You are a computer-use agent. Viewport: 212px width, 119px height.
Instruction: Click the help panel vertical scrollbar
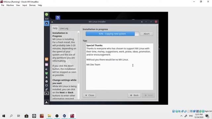point(78,58)
